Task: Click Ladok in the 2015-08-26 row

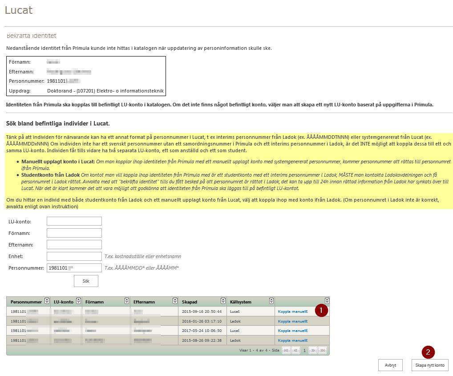Action: [235, 340]
